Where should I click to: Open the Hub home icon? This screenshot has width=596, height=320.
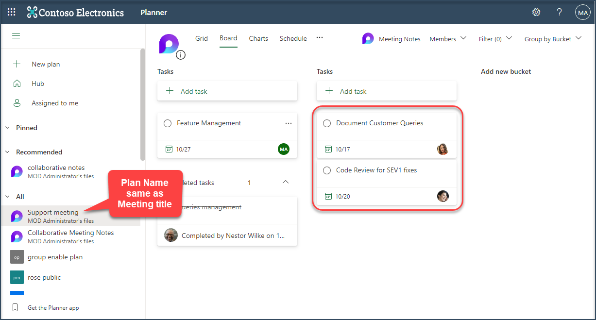[17, 84]
